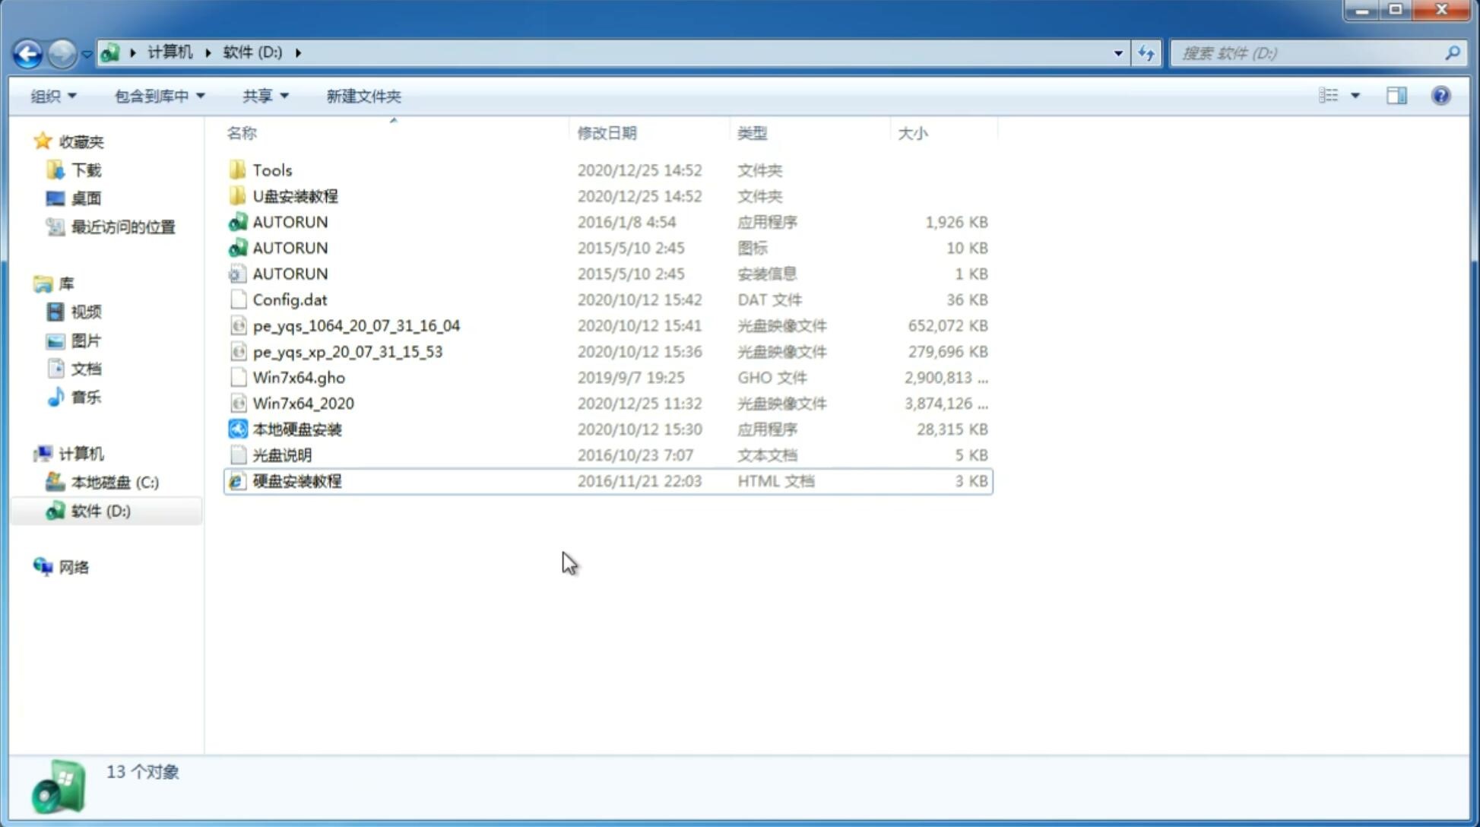Switch to 软件 (D:) drive
This screenshot has height=827, width=1480.
(x=100, y=509)
